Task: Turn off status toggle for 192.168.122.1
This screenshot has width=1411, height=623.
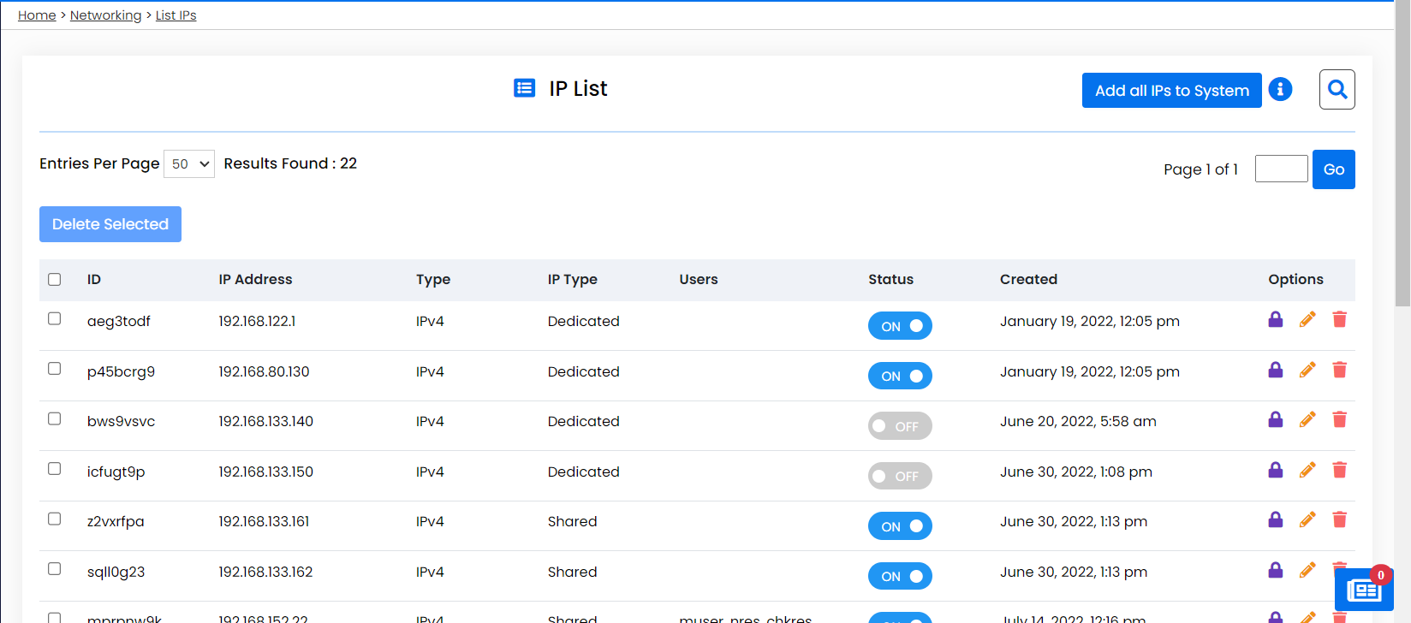Action: 900,326
